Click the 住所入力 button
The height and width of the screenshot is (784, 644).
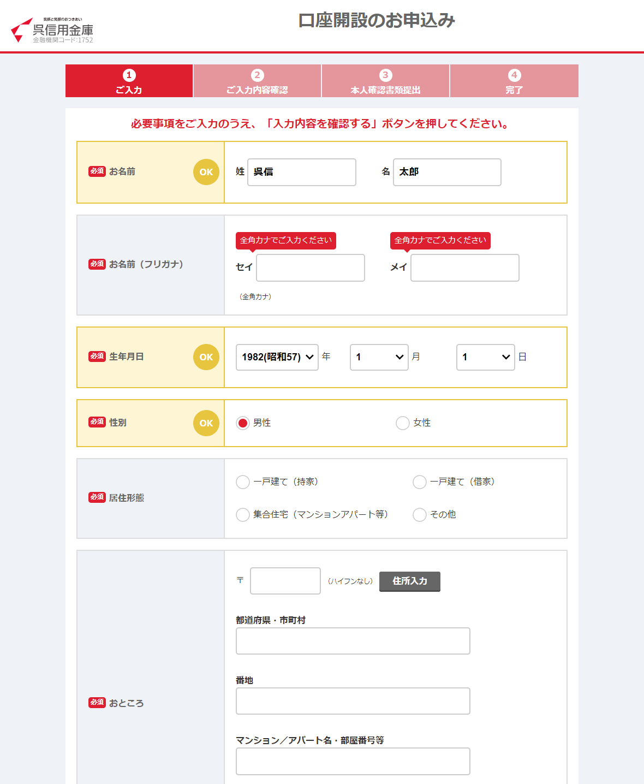(410, 581)
